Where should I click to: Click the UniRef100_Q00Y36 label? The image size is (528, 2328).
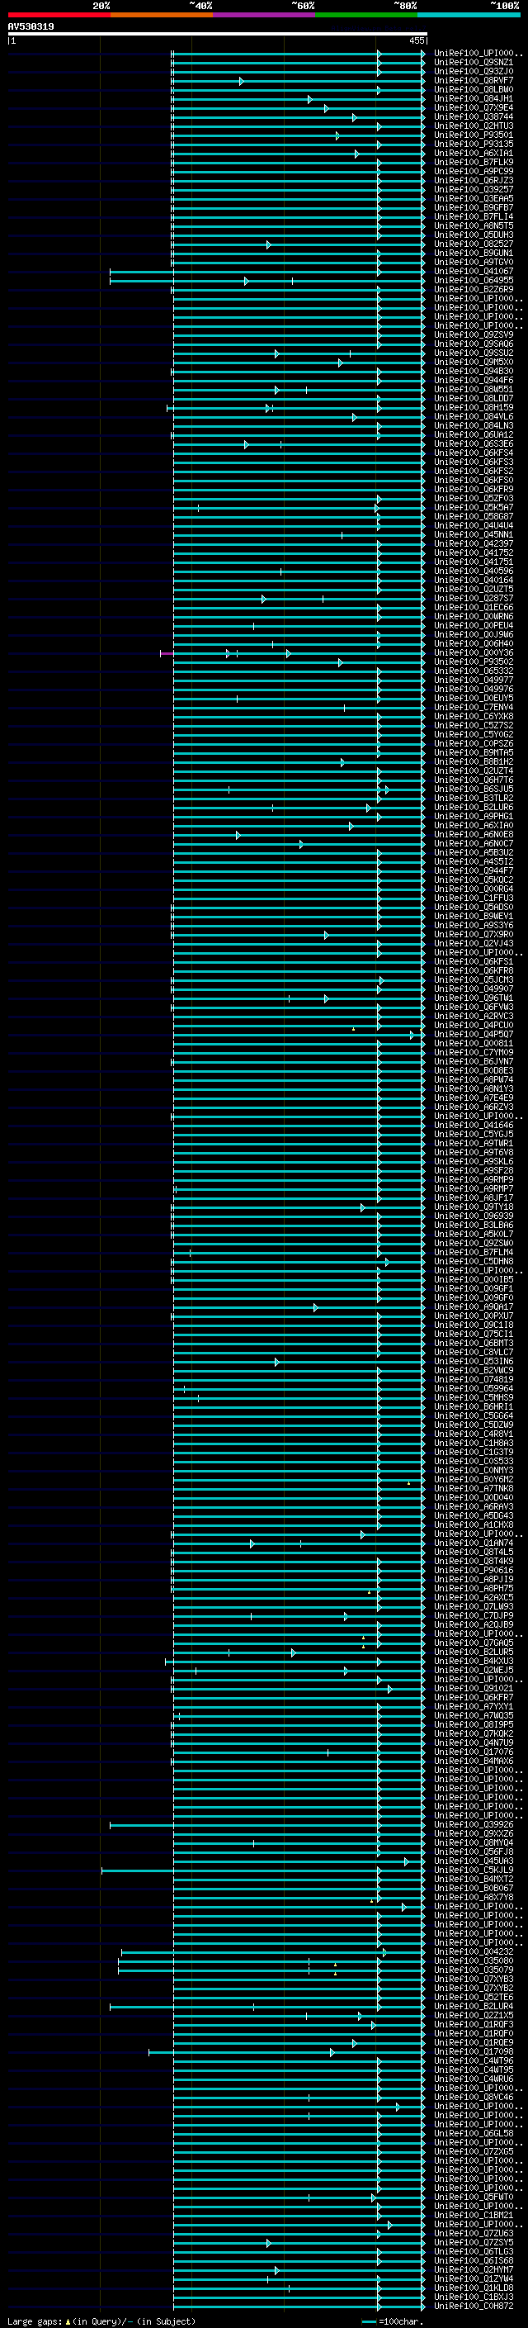(473, 652)
